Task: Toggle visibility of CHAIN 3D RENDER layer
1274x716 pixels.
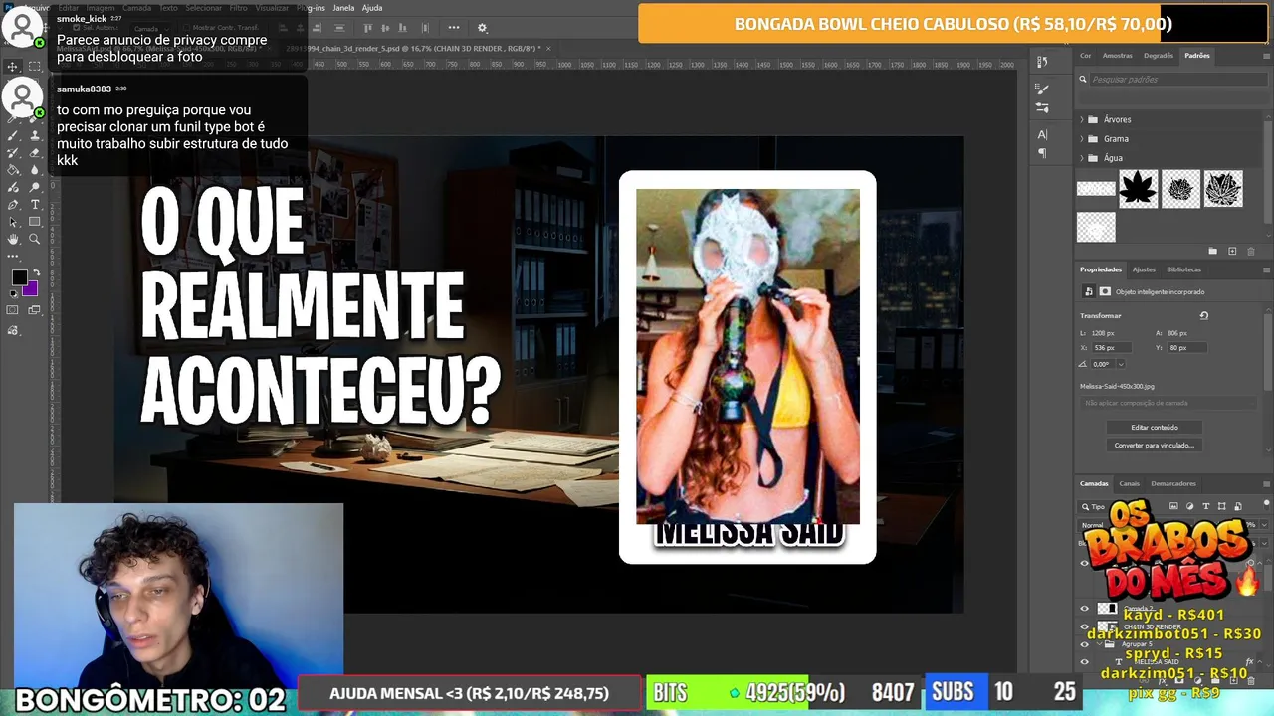Action: pos(1085,626)
